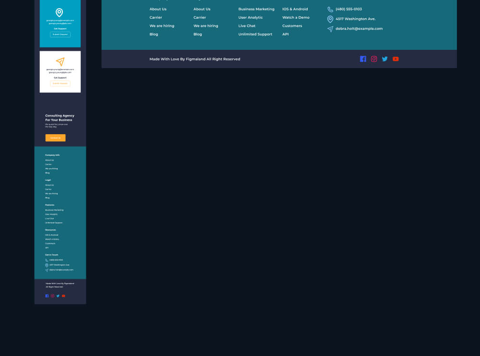The height and width of the screenshot is (356, 480).
Task: Open Customers under Resources in mobile footer
Action: [50, 244]
